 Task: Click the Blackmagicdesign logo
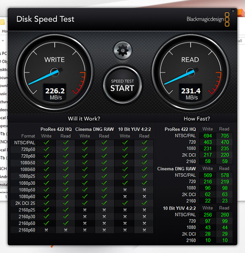click(x=208, y=19)
